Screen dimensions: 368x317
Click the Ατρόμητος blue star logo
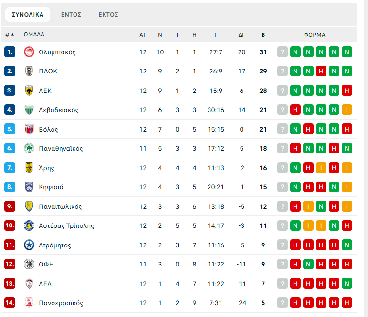point(29,245)
